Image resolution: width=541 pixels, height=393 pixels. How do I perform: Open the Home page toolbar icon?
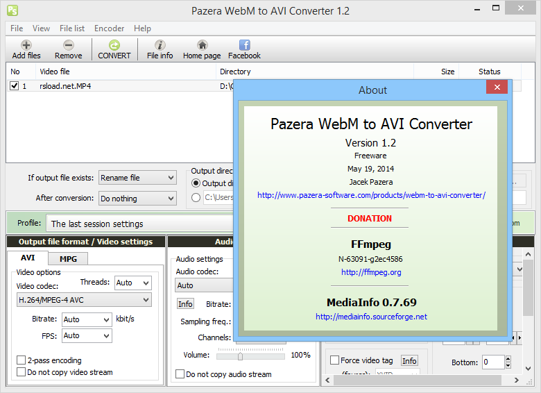(x=202, y=45)
